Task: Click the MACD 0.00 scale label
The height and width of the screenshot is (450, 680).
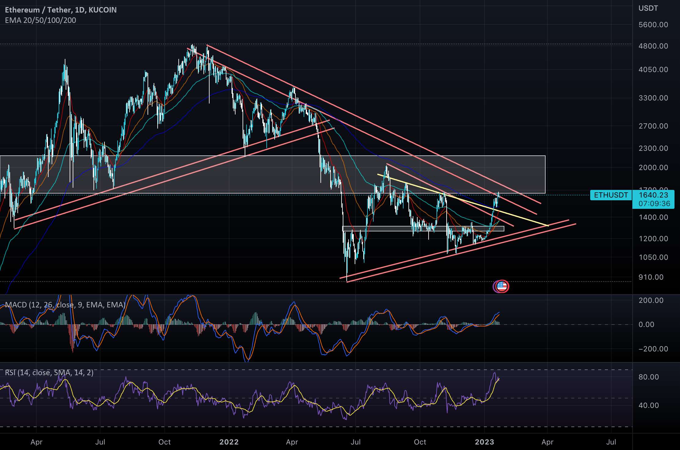Action: (x=646, y=325)
